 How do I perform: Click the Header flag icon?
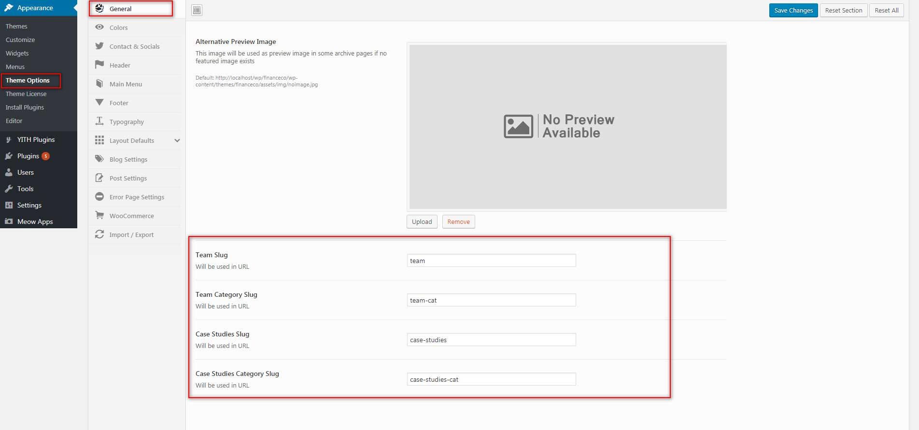point(99,65)
